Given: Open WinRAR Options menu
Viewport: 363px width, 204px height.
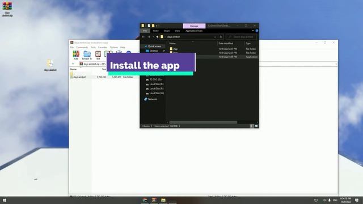Looking at the screenshot, I should pyautogui.click(x=113, y=47).
